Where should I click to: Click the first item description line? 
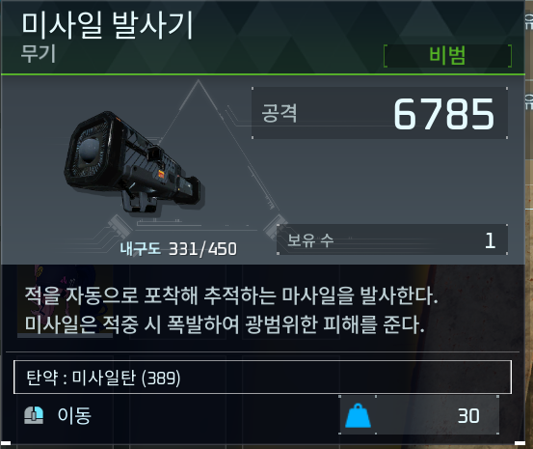click(x=231, y=295)
